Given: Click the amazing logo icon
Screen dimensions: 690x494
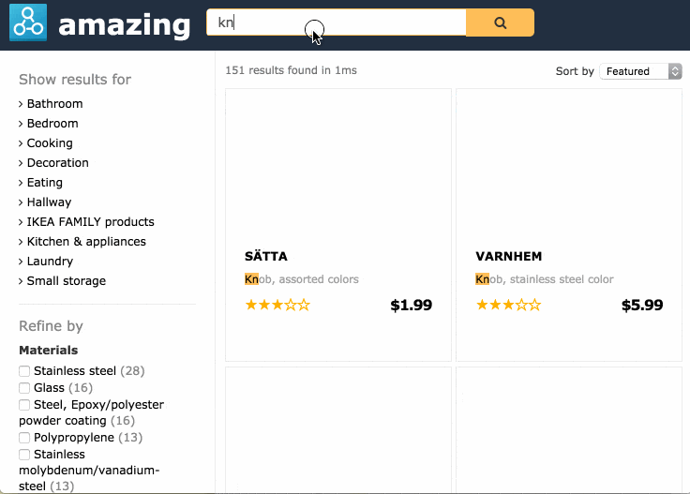Looking at the screenshot, I should (x=28, y=22).
